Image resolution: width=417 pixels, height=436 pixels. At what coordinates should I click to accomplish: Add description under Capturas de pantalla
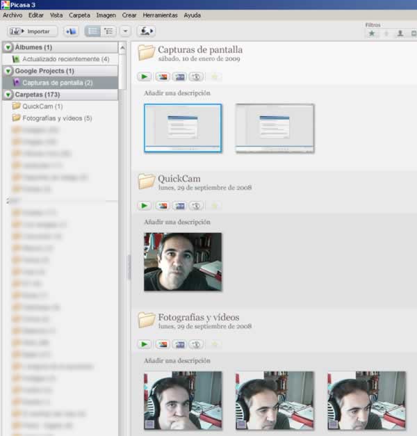click(177, 93)
